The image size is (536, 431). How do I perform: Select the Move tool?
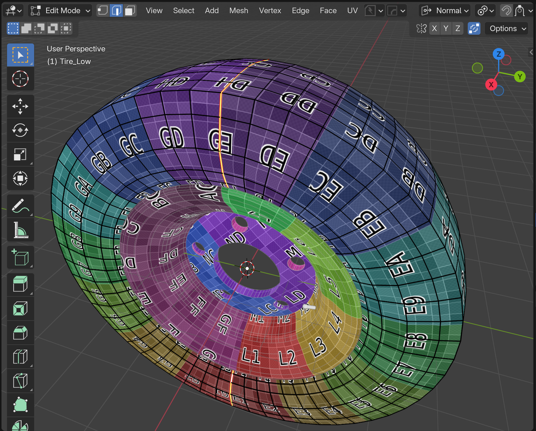click(x=20, y=106)
